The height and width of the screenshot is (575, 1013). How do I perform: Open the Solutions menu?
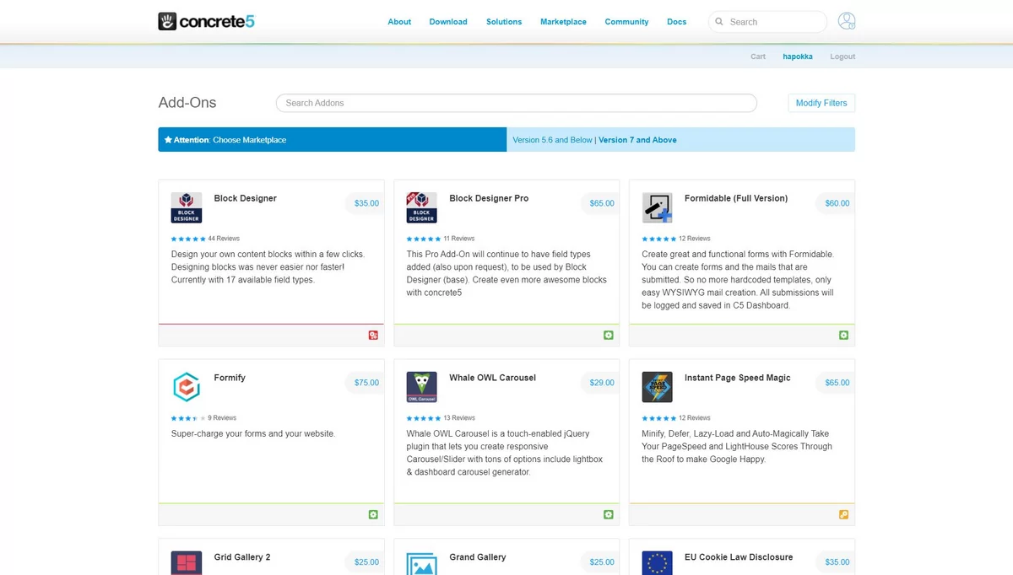point(504,22)
